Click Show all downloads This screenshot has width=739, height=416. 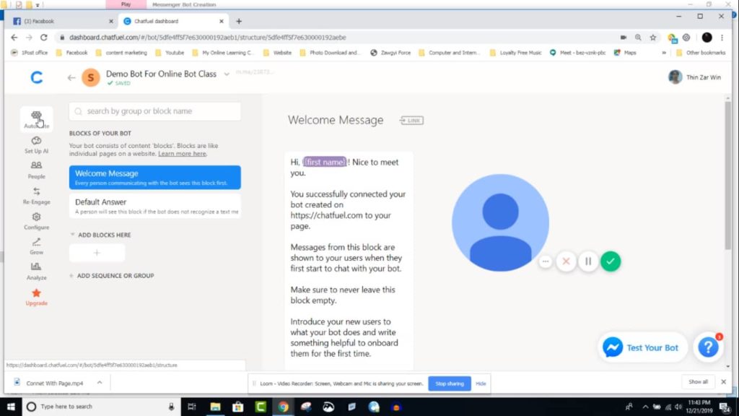point(698,382)
